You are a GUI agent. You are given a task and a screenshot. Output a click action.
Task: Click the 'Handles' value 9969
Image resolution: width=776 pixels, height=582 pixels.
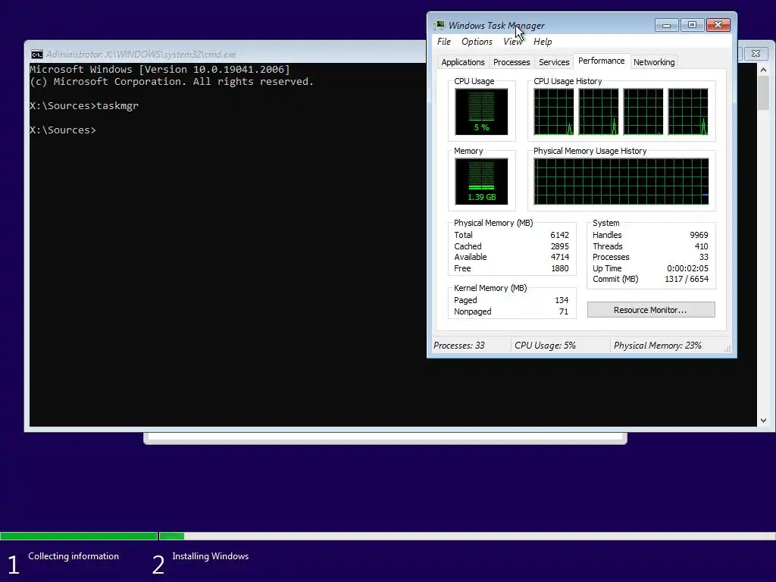699,235
